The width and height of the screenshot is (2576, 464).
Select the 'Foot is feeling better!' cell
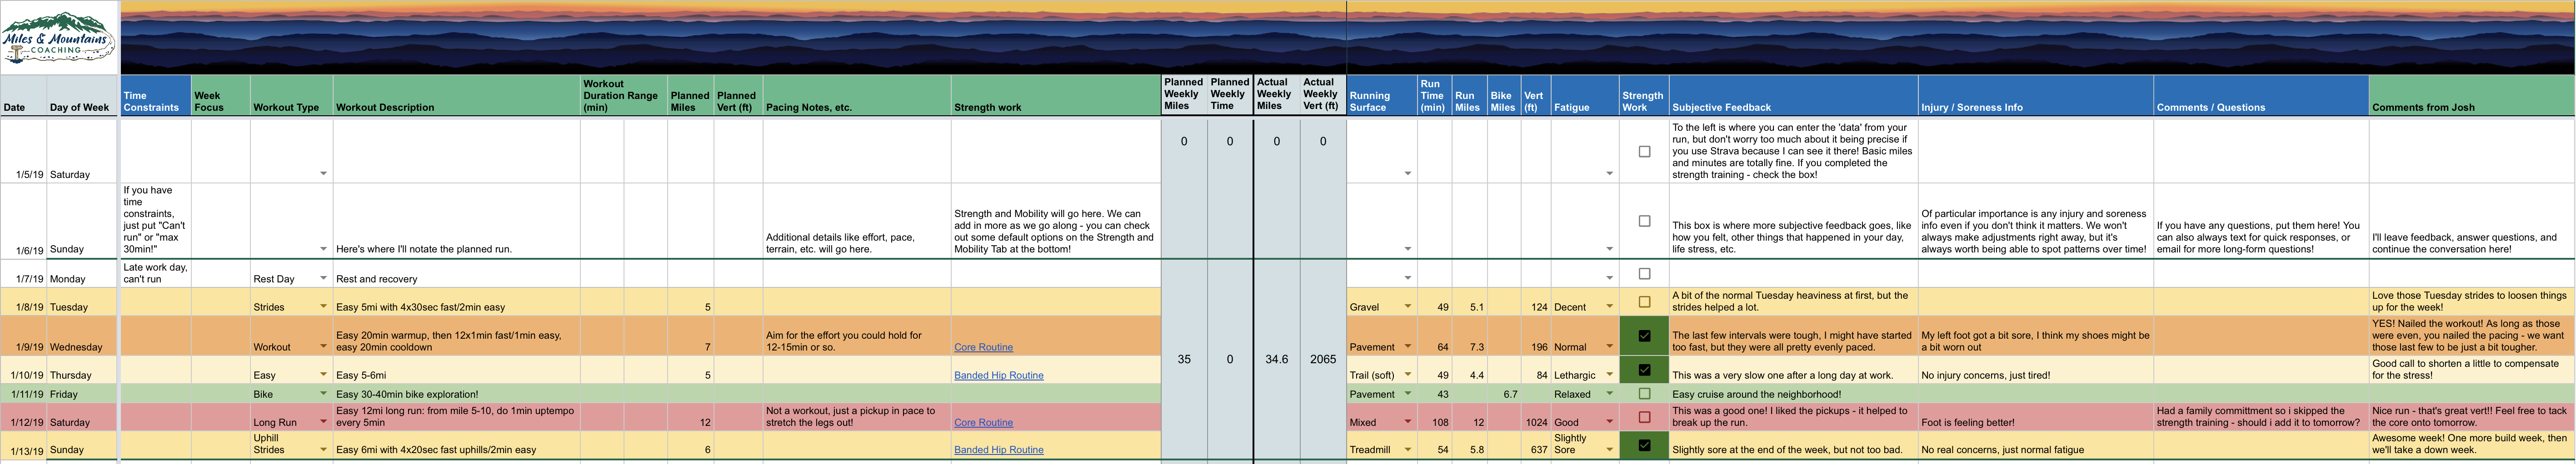tap(2035, 417)
